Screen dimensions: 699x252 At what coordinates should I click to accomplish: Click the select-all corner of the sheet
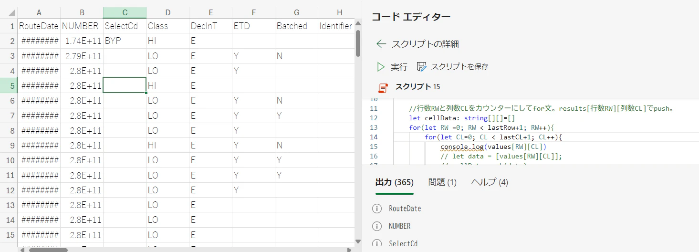(x=9, y=13)
